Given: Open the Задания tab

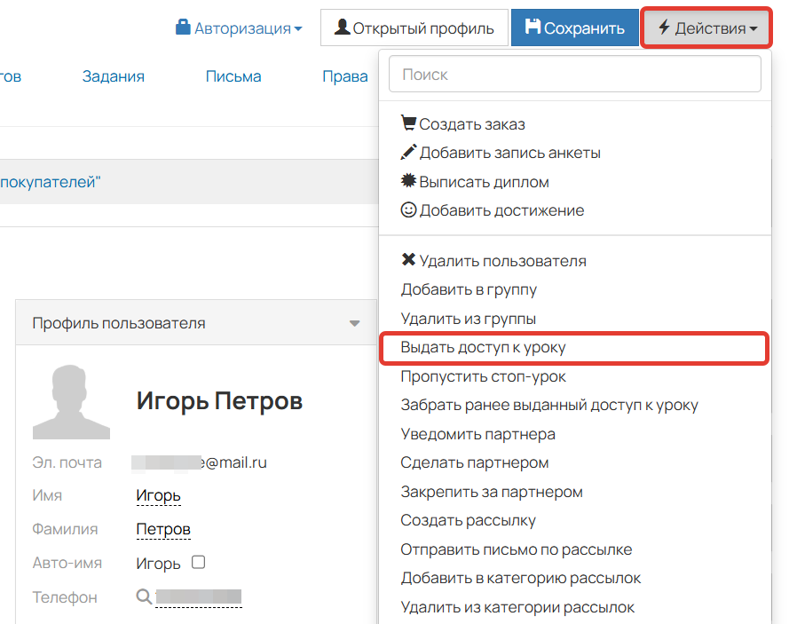Looking at the screenshot, I should [x=114, y=76].
